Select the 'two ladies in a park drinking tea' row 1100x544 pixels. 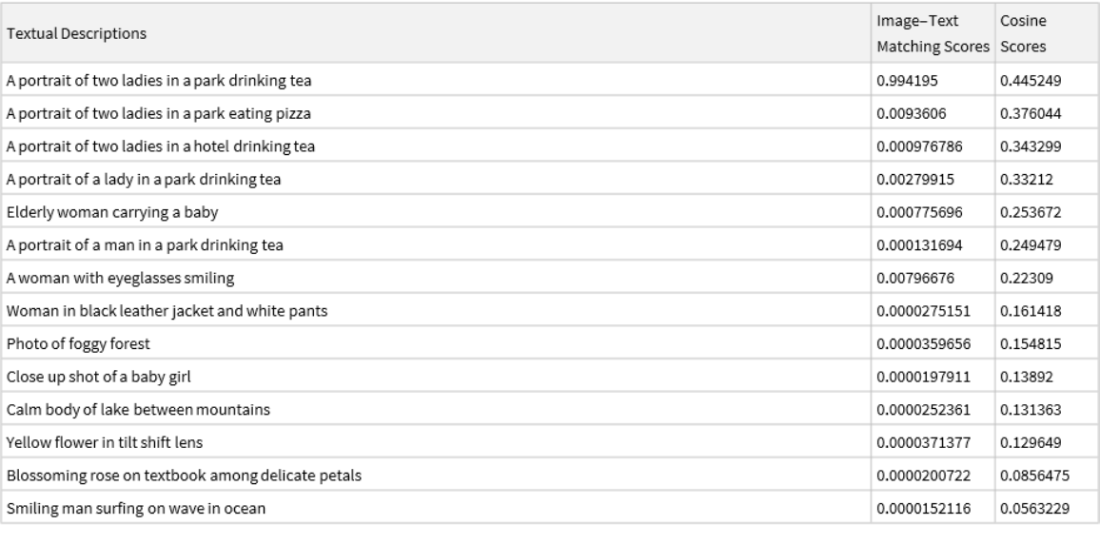click(x=160, y=80)
